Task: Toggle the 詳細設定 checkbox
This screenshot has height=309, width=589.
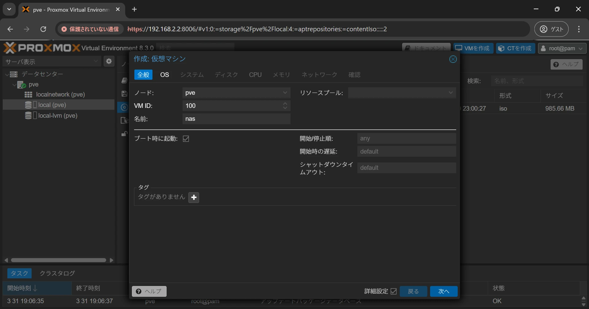Action: pyautogui.click(x=394, y=291)
